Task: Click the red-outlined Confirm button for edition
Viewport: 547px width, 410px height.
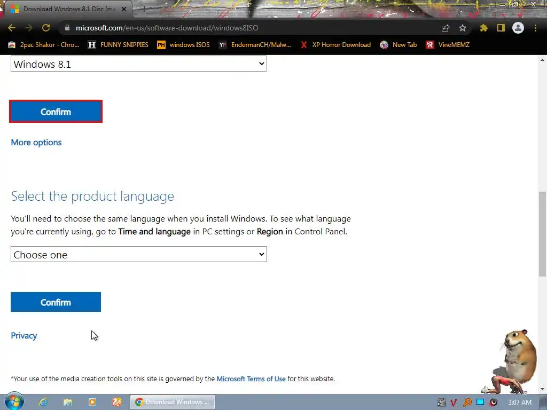Action: [56, 112]
